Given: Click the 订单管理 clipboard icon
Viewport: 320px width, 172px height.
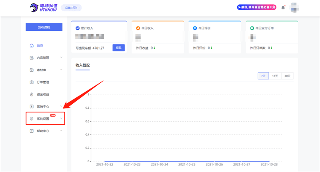Looking at the screenshot, I should 32,82.
